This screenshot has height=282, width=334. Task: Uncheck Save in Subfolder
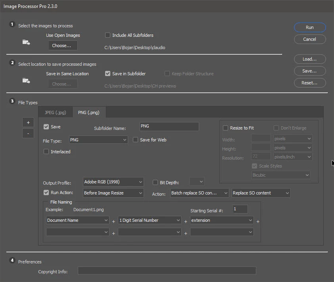(107, 74)
